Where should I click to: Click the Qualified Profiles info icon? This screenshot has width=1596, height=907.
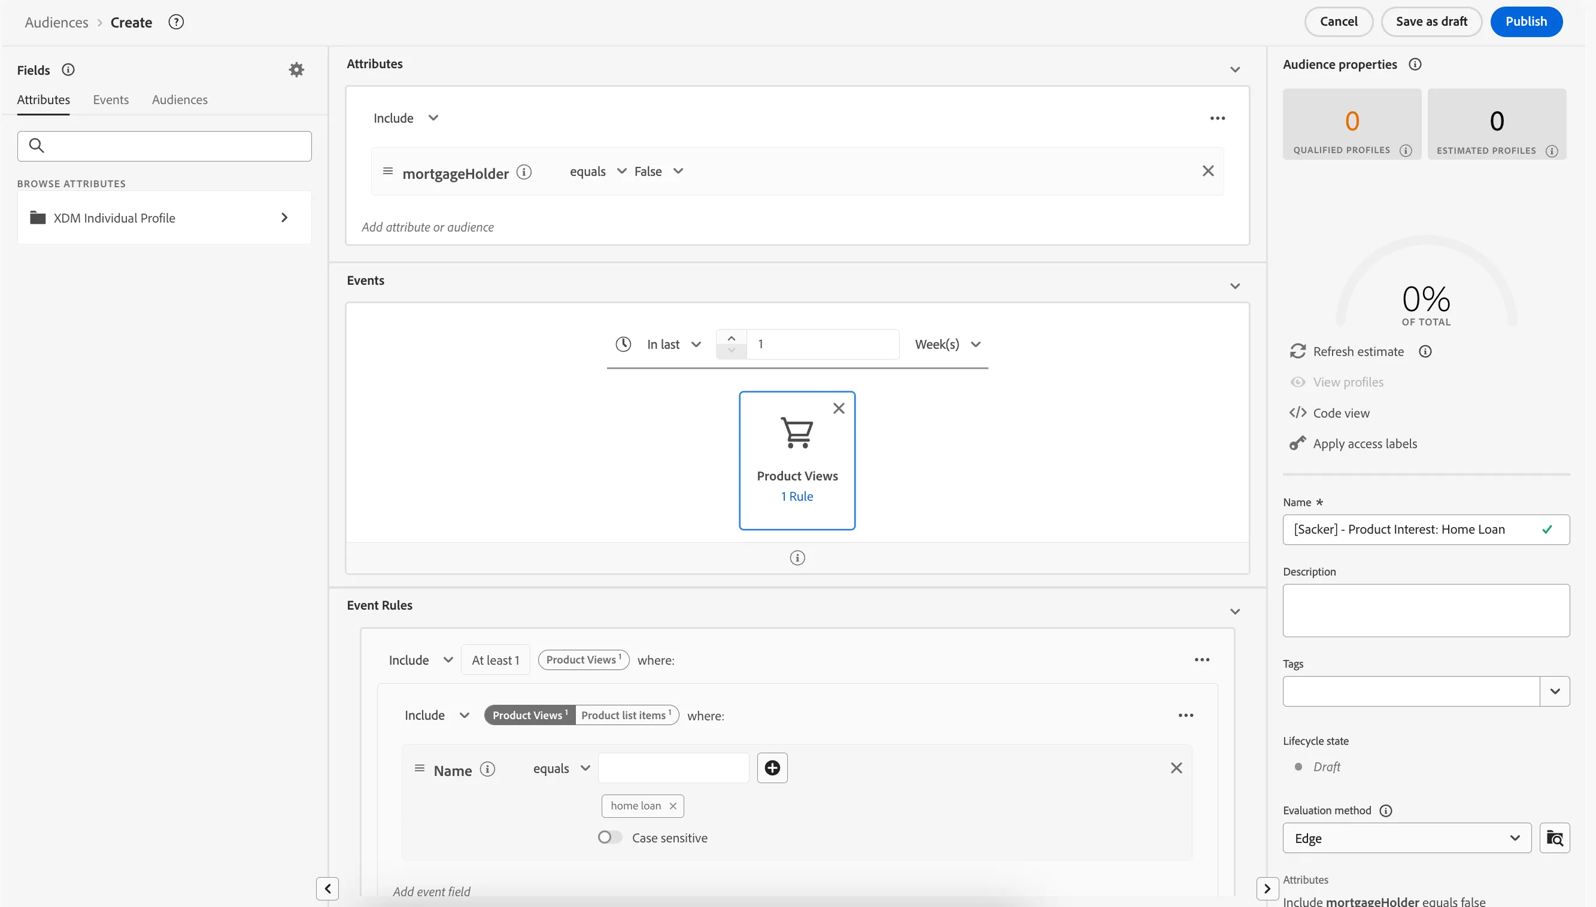1405,151
